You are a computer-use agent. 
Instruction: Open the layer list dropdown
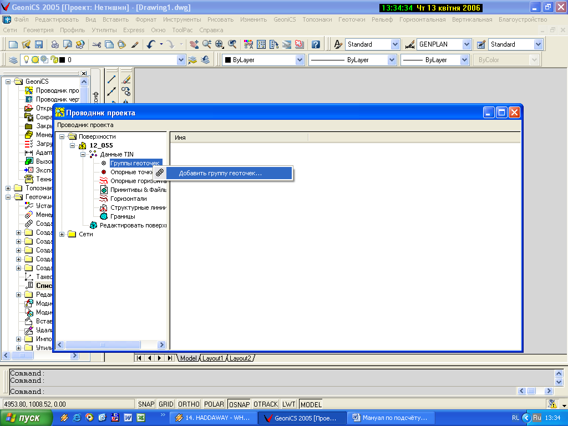coord(181,60)
